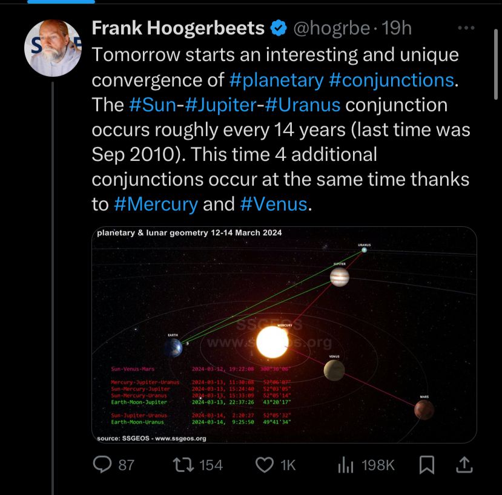
Task: Open the #Venus hashtag
Action: tap(274, 204)
